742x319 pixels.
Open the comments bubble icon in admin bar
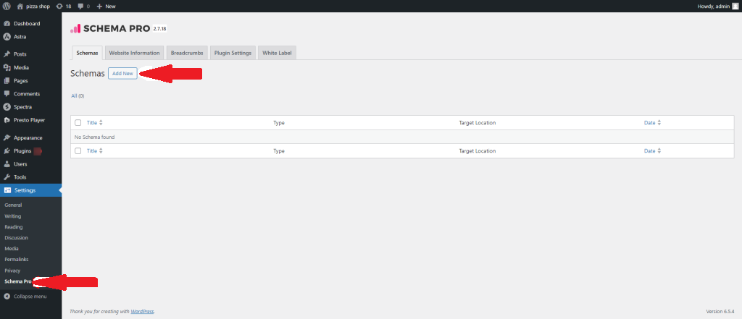pos(80,6)
